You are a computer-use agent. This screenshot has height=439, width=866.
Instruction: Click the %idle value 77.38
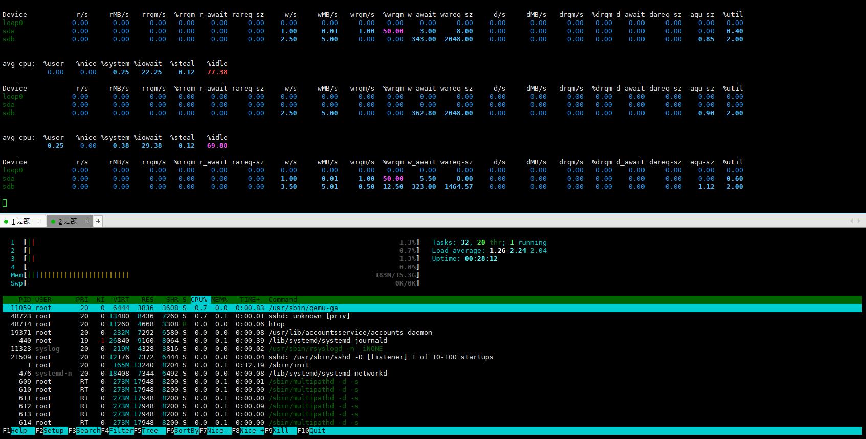point(217,72)
